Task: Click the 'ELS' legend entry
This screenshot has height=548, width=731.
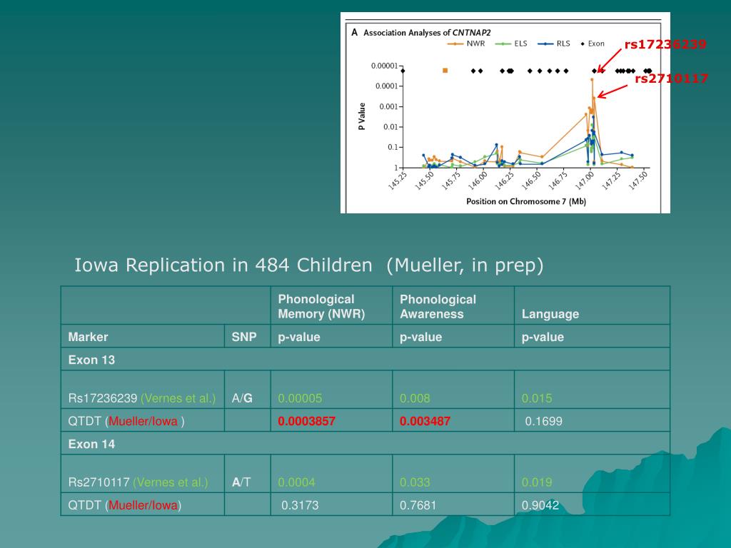Action: [511, 44]
